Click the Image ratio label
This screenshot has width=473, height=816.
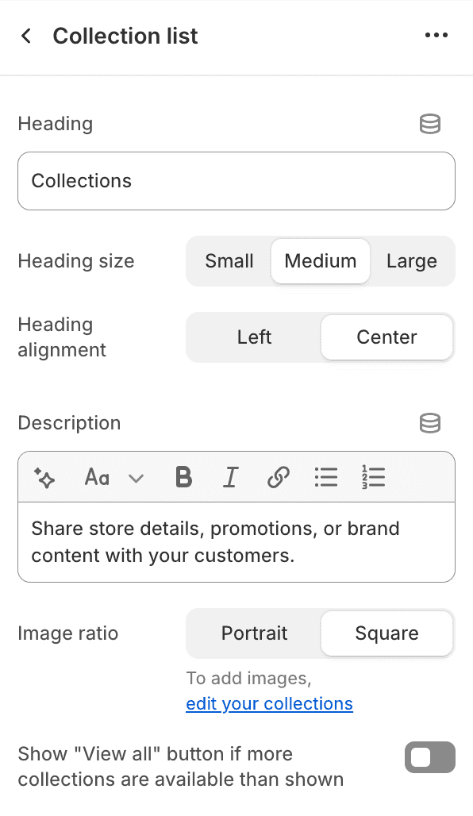[68, 633]
